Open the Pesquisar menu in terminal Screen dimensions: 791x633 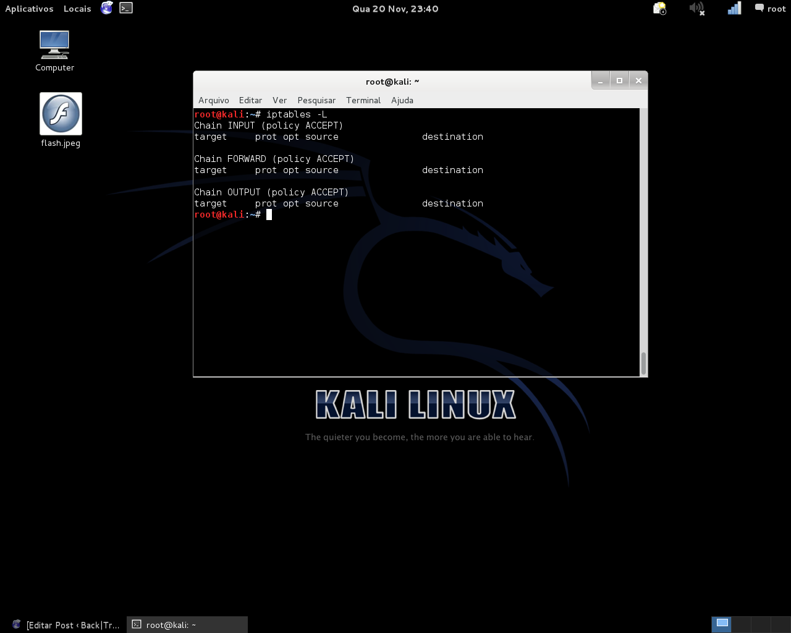click(x=316, y=100)
